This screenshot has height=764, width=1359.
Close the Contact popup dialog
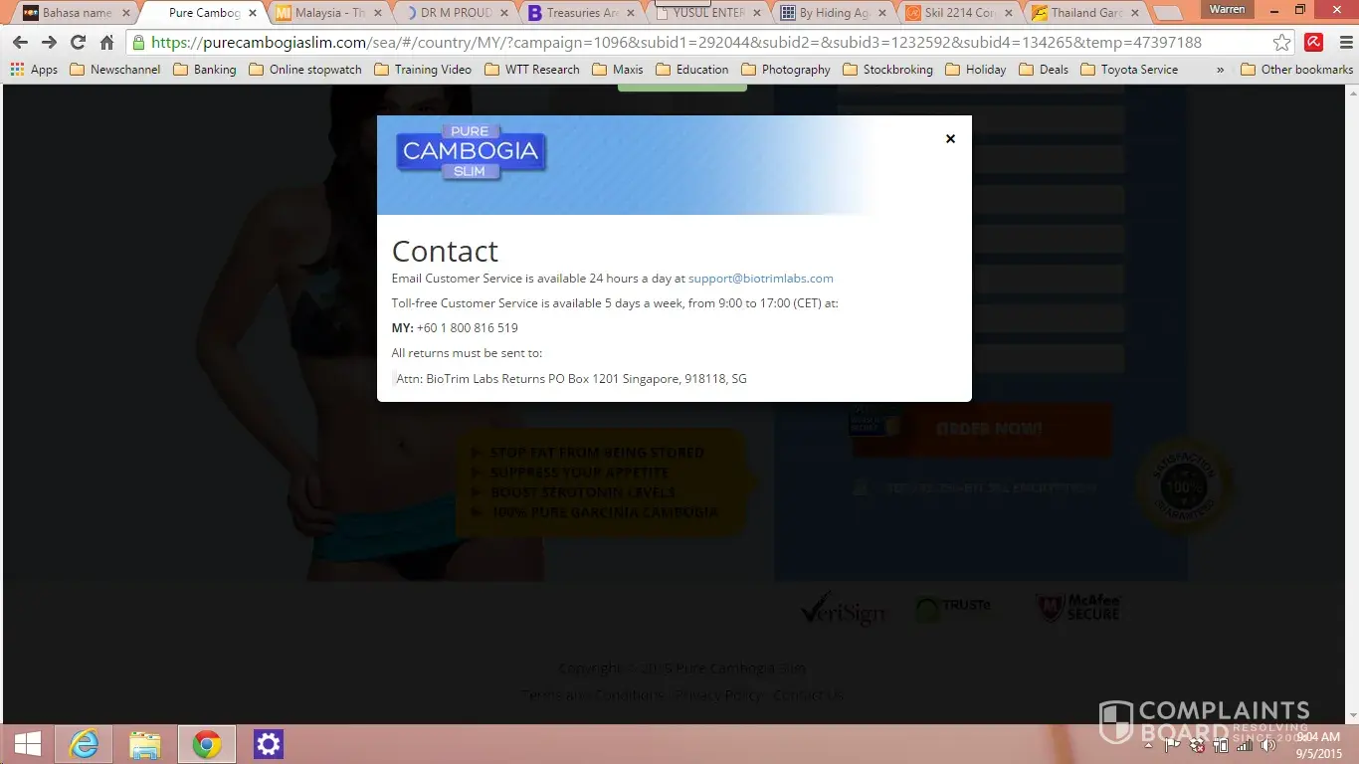tap(950, 139)
